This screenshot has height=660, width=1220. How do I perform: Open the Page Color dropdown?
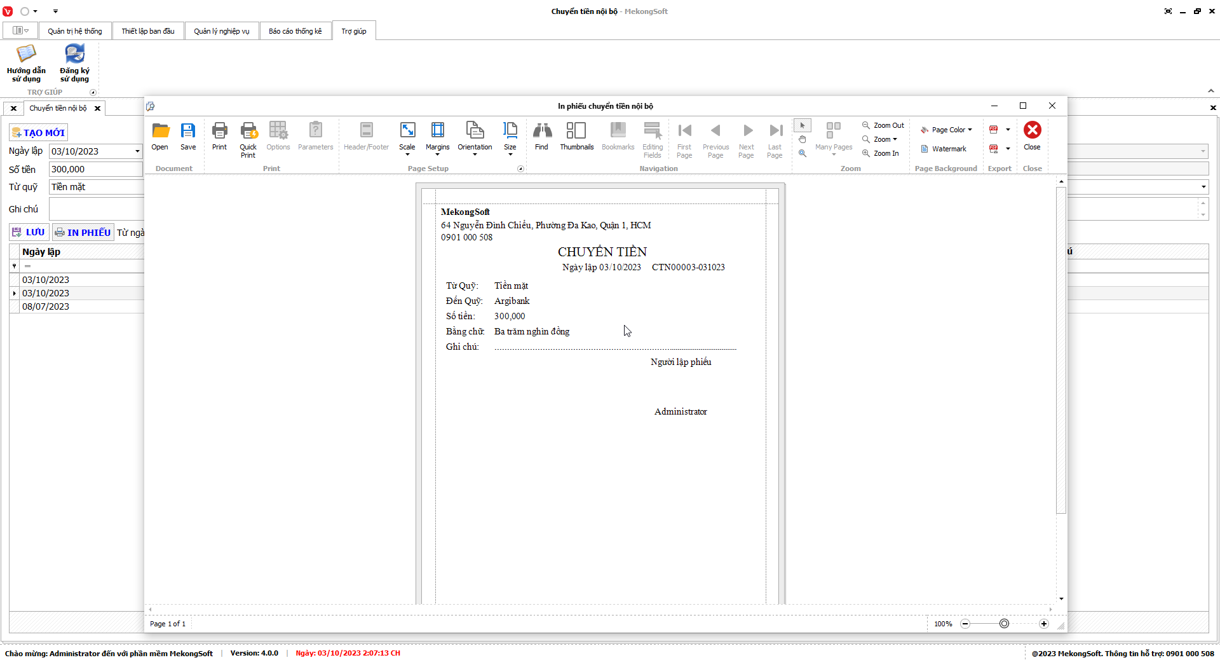(946, 130)
